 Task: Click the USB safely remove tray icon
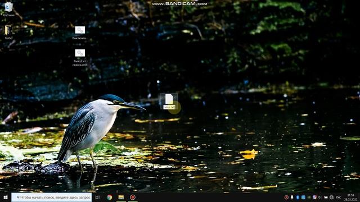pyautogui.click(x=292, y=197)
